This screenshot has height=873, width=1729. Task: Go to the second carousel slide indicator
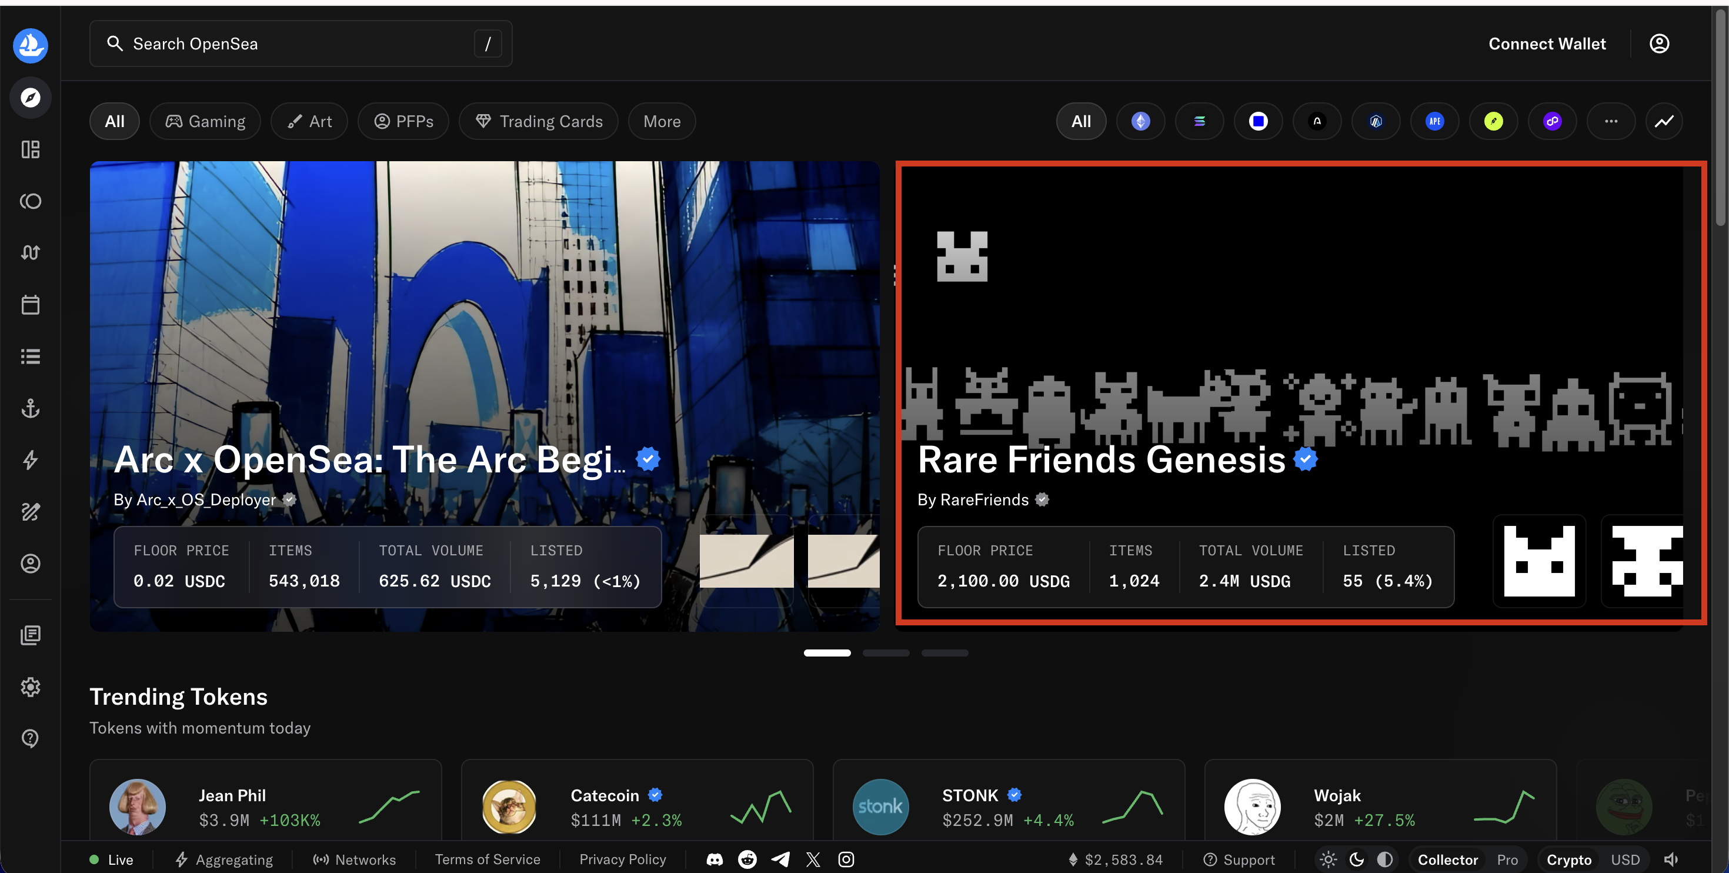tap(886, 653)
